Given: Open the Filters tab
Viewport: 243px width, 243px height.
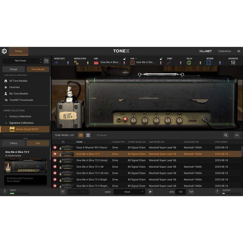Looking at the screenshot, I should click(14, 143).
